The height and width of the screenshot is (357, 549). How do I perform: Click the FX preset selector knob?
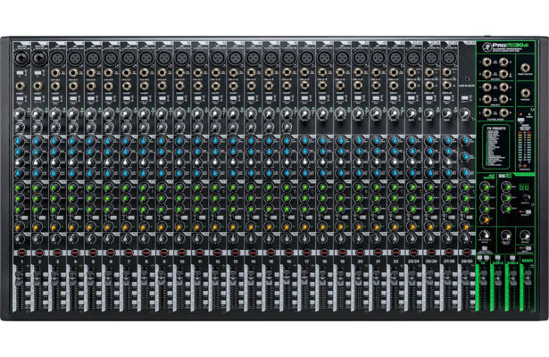coord(526,197)
